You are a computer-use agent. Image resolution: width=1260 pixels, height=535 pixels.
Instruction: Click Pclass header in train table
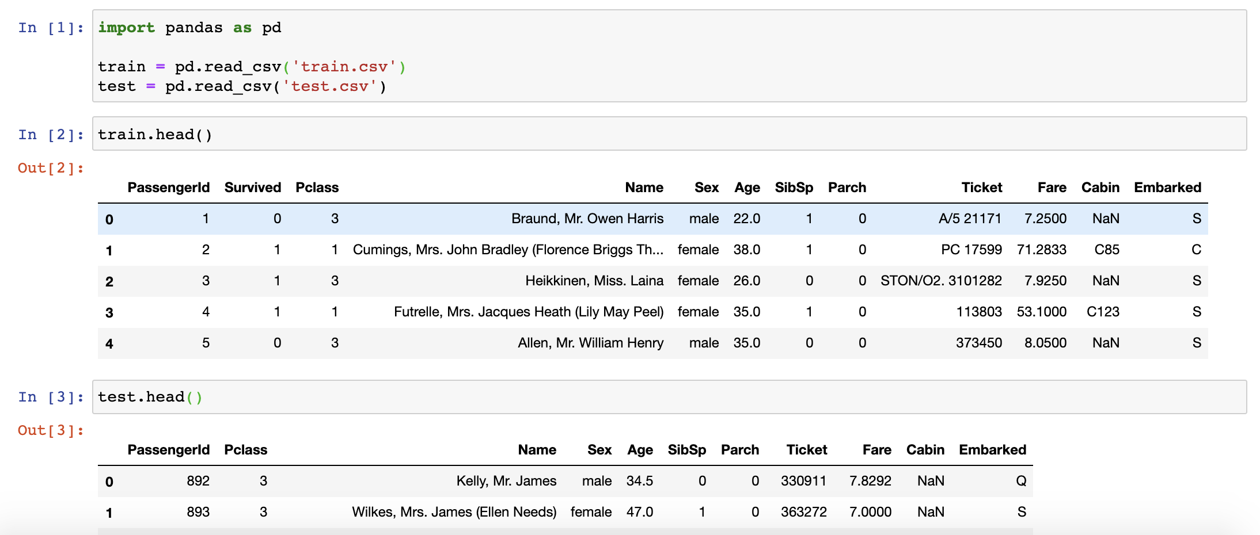click(x=317, y=188)
